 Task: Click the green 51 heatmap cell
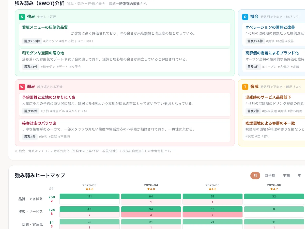pyautogui.click(x=212, y=196)
